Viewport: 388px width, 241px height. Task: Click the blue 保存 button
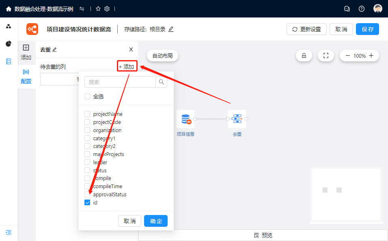click(x=367, y=29)
